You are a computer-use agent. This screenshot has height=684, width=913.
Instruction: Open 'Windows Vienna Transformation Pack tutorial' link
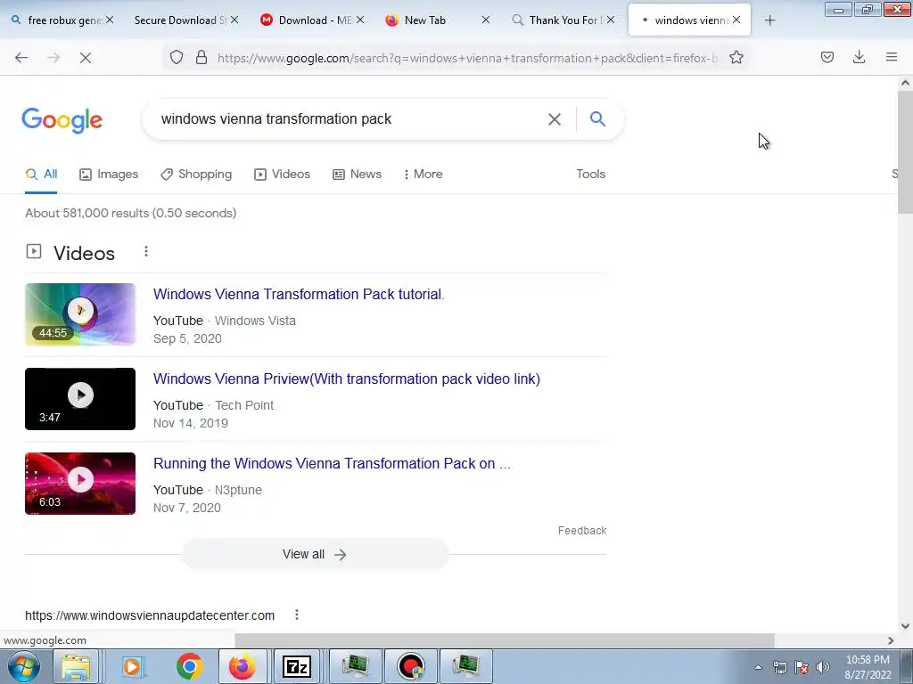[x=299, y=294]
